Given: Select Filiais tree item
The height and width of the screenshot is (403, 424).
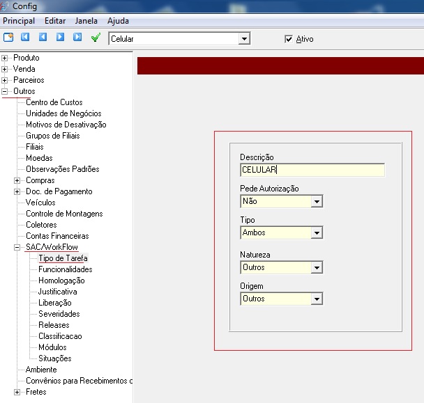Looking at the screenshot, I should point(35,147).
